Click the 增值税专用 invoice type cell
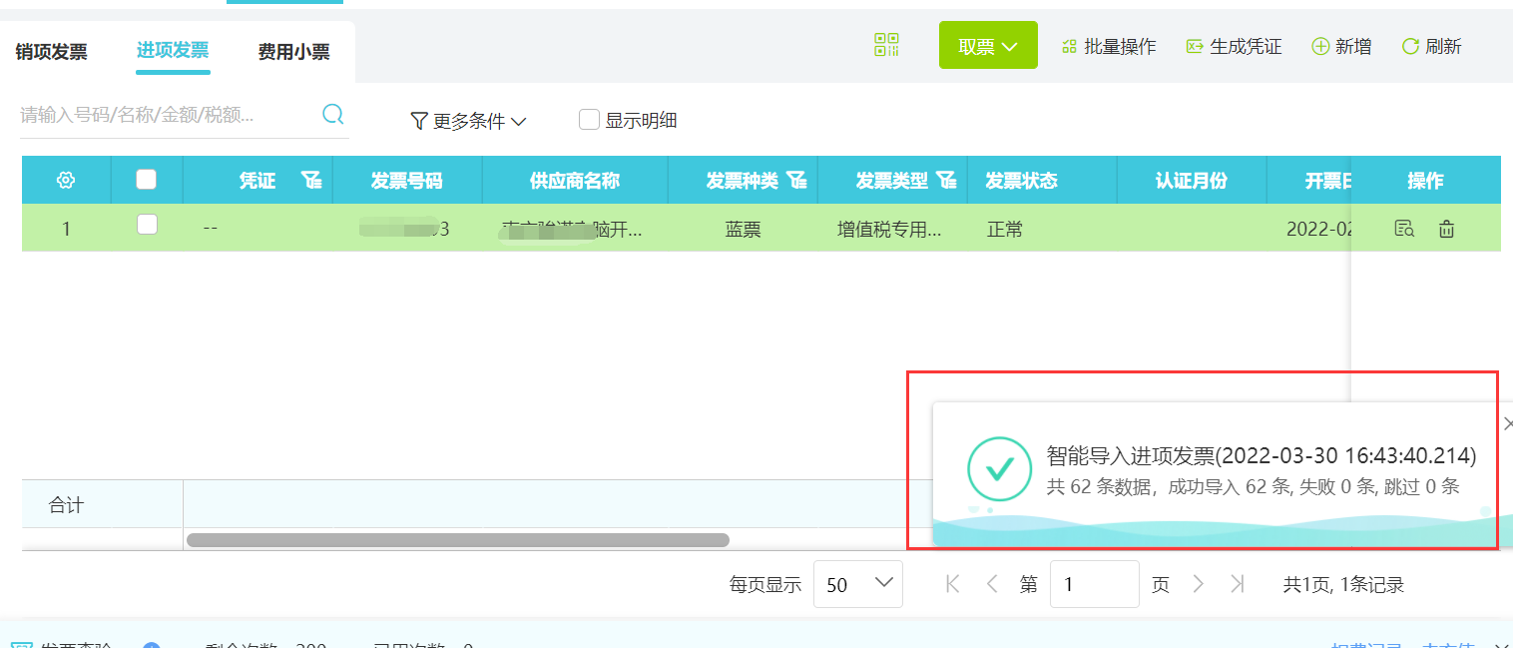Image resolution: width=1513 pixels, height=648 pixels. 889,230
